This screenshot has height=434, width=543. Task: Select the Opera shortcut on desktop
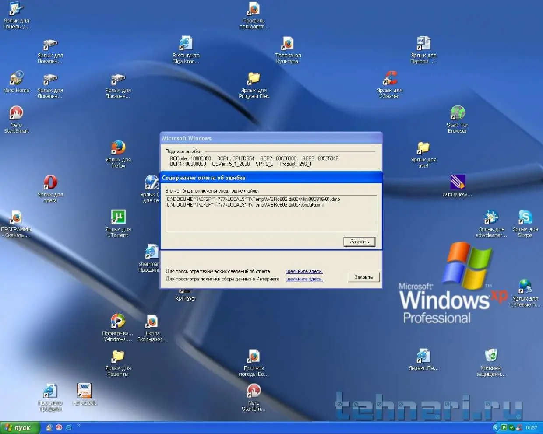tap(50, 189)
